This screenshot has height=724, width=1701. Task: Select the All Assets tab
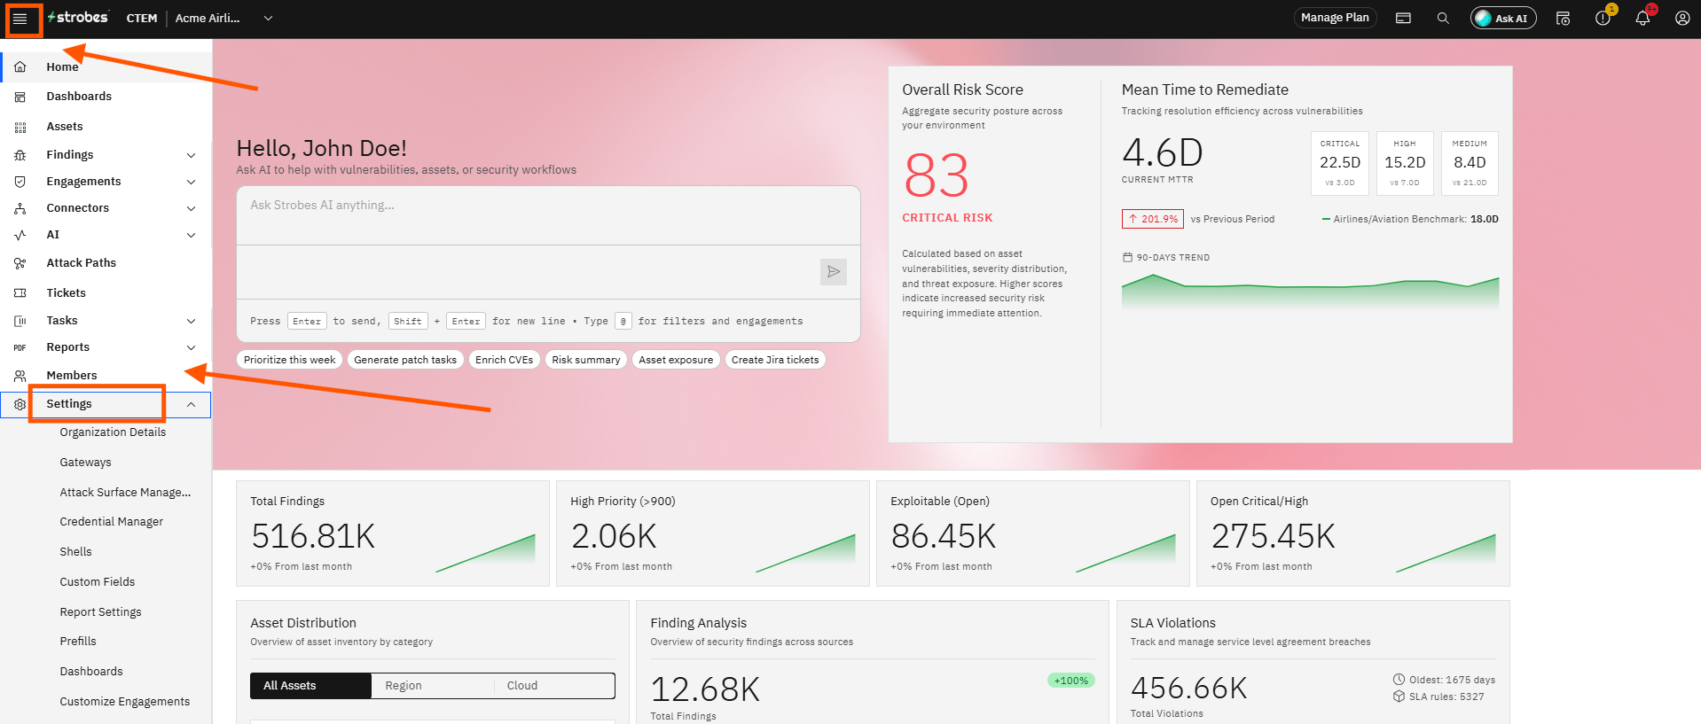310,686
